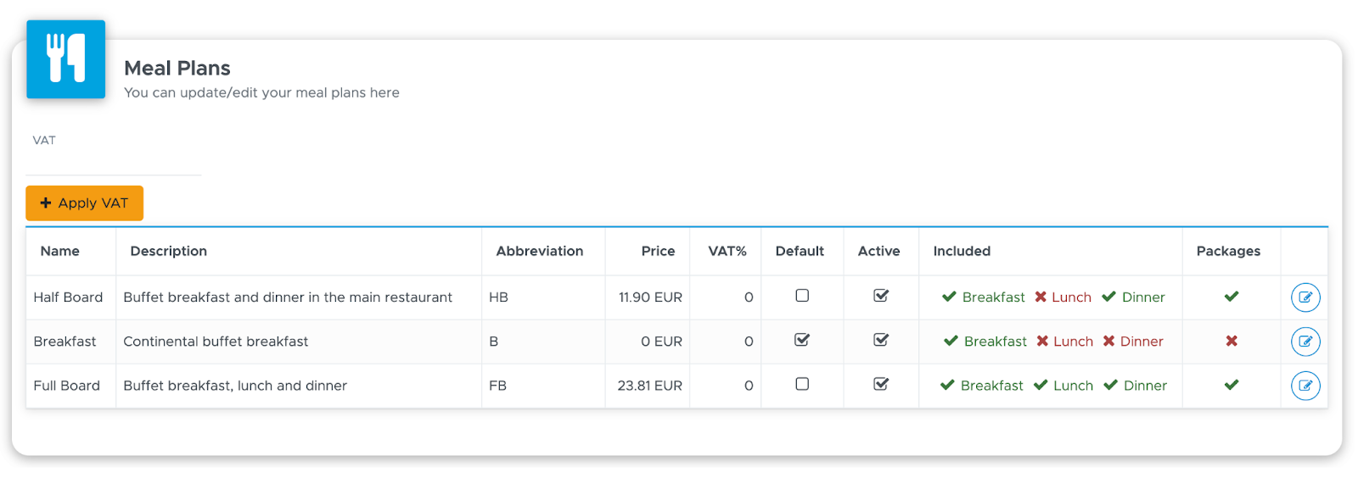The image size is (1358, 478).
Task: Click the 23.81 EUR price cell
Action: (x=649, y=386)
